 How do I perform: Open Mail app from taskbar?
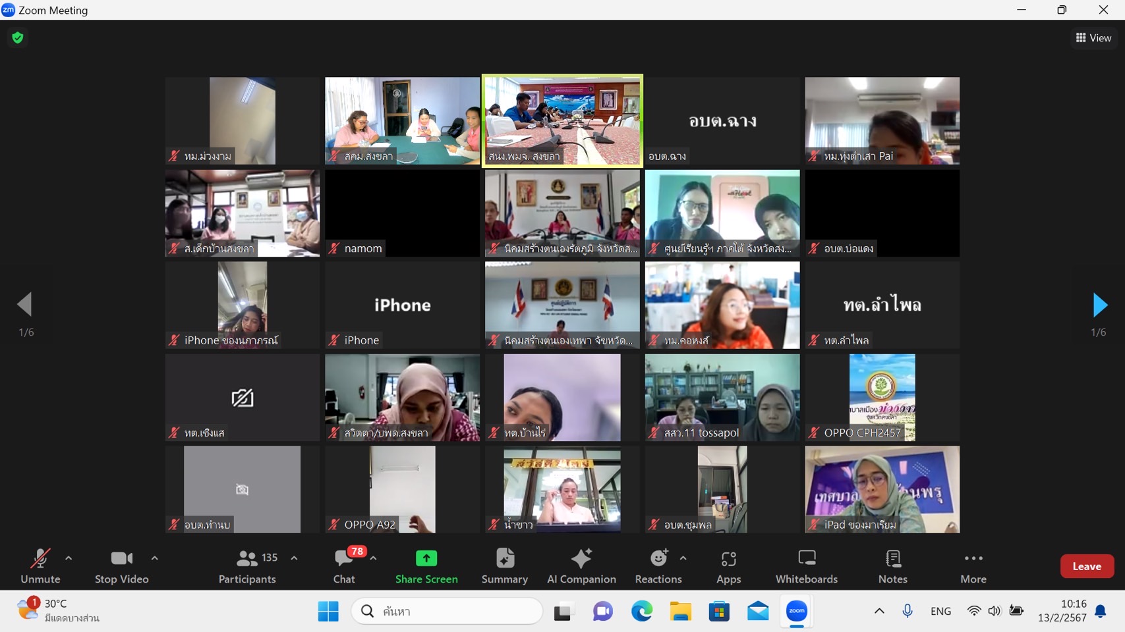point(758,612)
